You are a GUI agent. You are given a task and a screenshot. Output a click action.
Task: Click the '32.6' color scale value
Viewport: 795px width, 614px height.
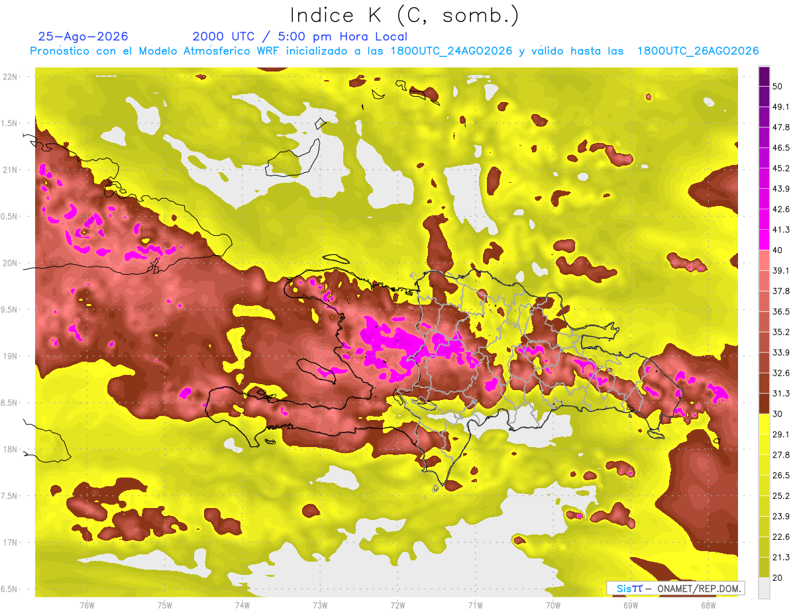(x=781, y=373)
